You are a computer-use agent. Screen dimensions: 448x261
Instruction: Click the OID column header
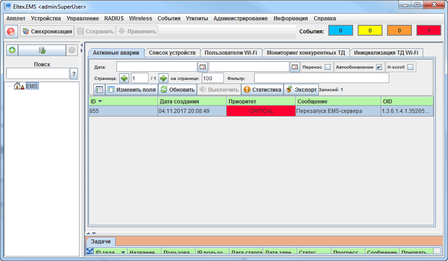point(407,101)
